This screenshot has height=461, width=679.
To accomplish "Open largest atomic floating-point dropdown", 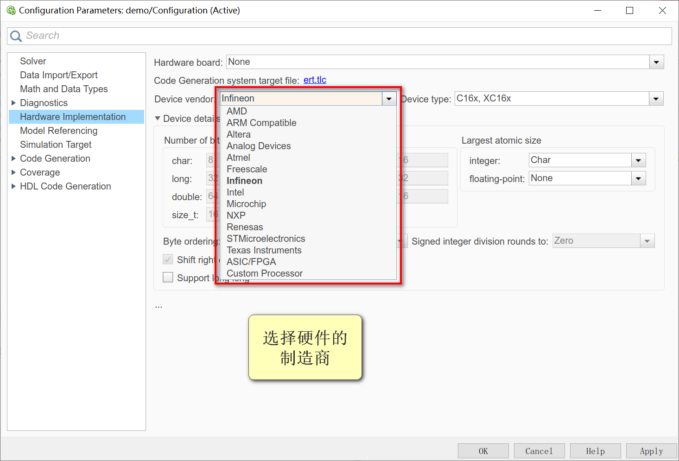I will pos(638,178).
